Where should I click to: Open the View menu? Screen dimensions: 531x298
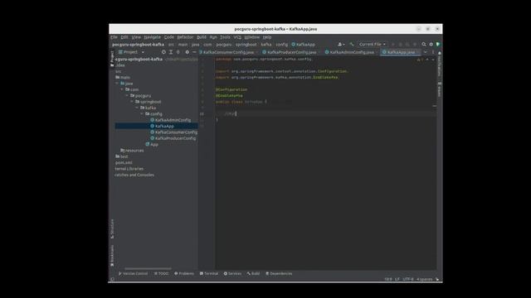click(136, 37)
